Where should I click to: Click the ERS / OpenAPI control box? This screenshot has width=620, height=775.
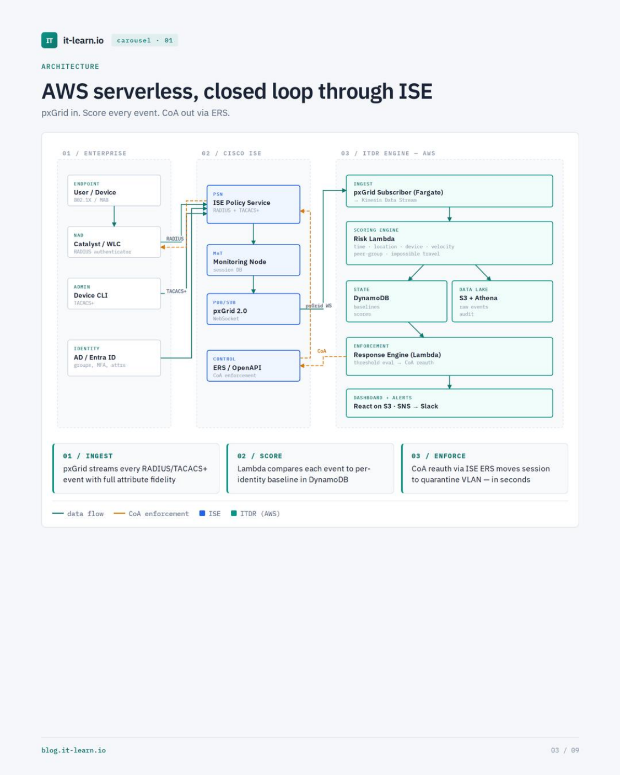coord(254,366)
